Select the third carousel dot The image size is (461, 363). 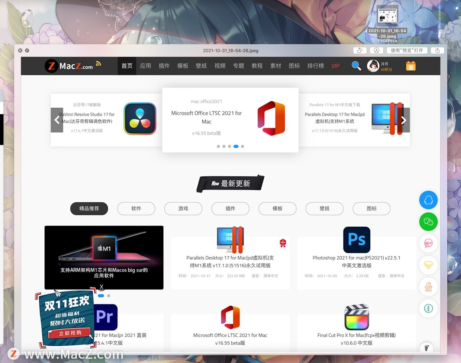(x=229, y=146)
